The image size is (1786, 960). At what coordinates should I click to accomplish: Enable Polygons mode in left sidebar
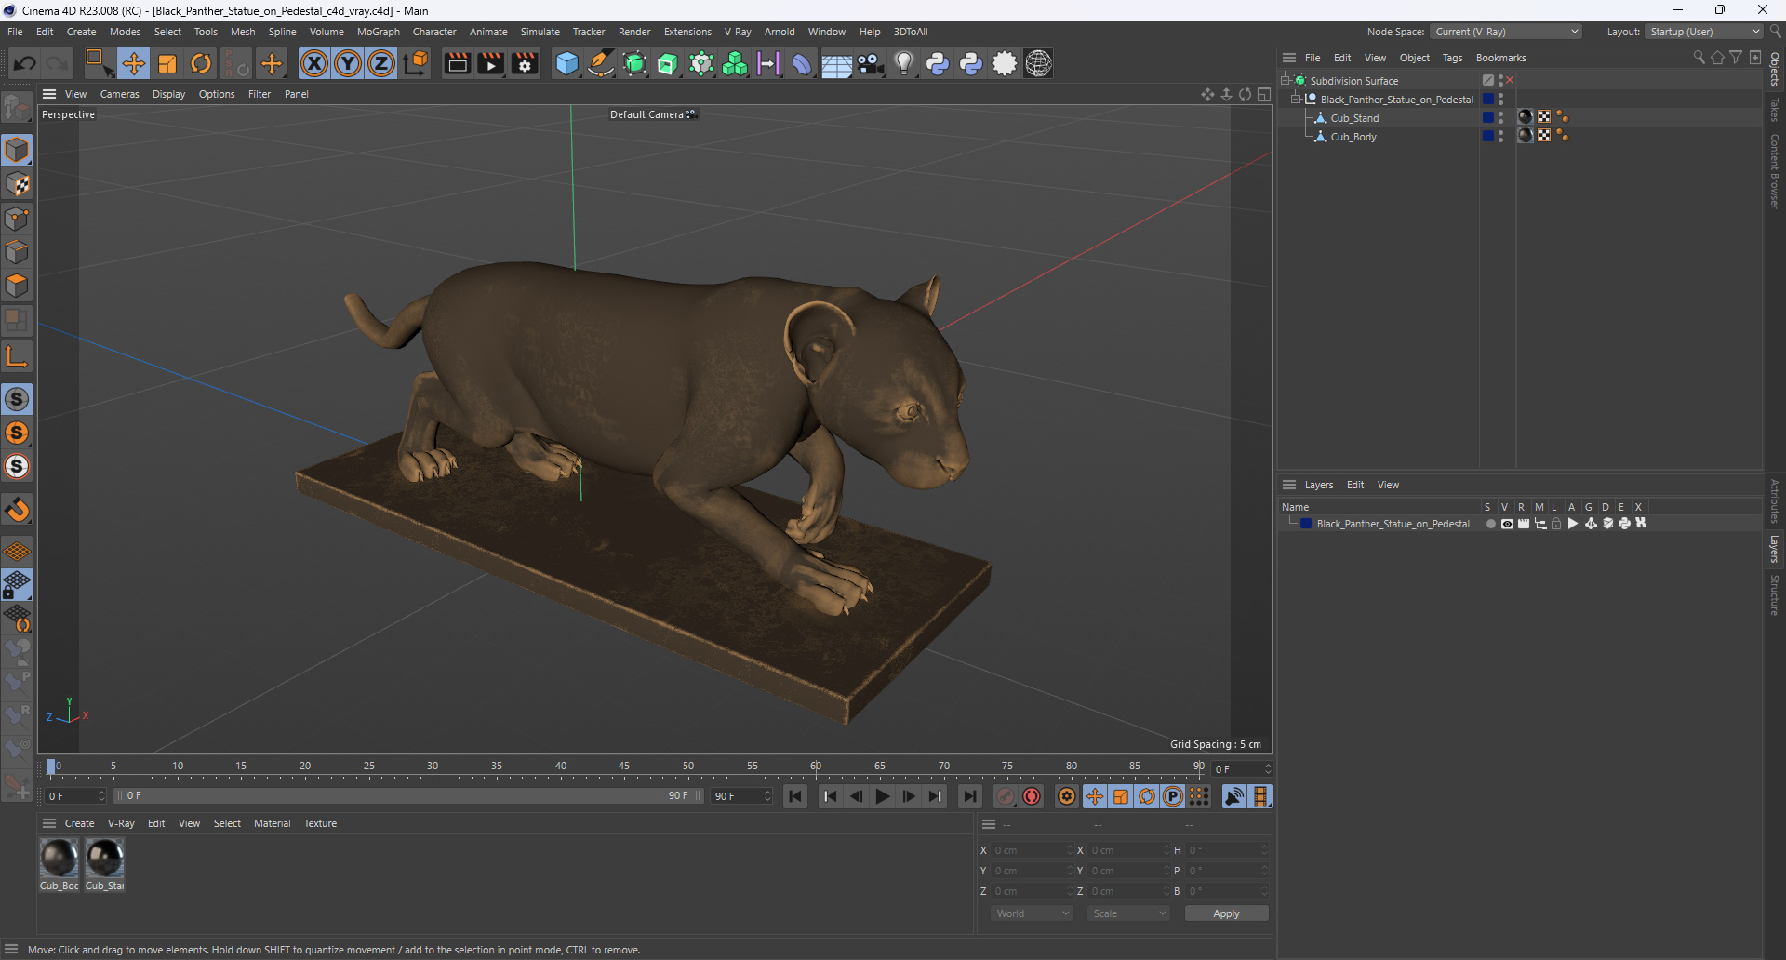pyautogui.click(x=17, y=286)
